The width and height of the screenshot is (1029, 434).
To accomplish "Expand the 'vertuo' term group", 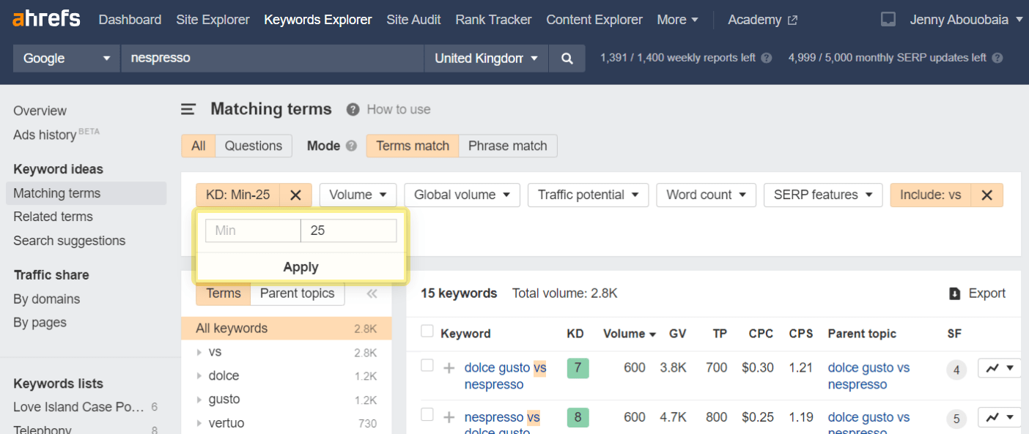I will 199,423.
